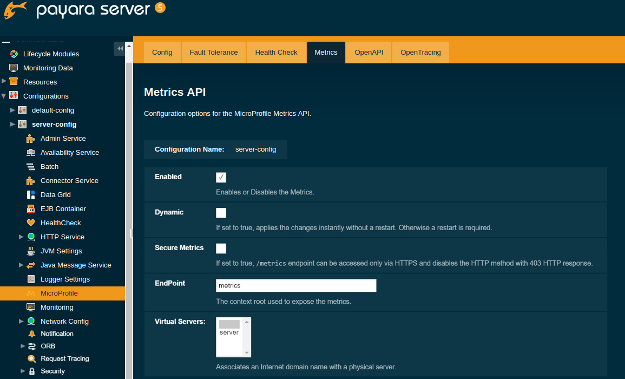Collapse the sidebar with double-arrow button
The width and height of the screenshot is (625, 379).
tap(120, 49)
